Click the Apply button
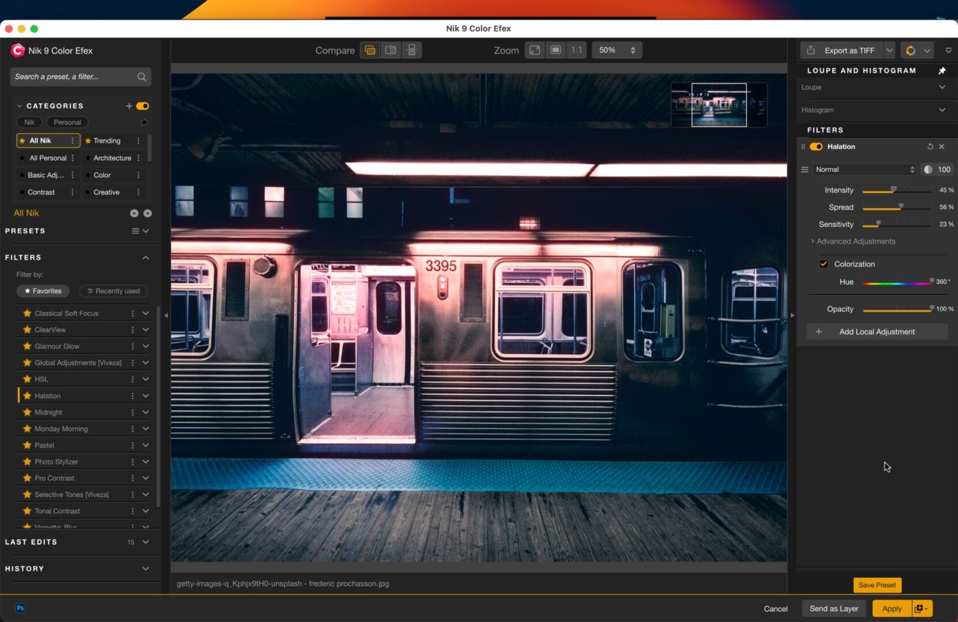This screenshot has height=622, width=958. tap(891, 608)
